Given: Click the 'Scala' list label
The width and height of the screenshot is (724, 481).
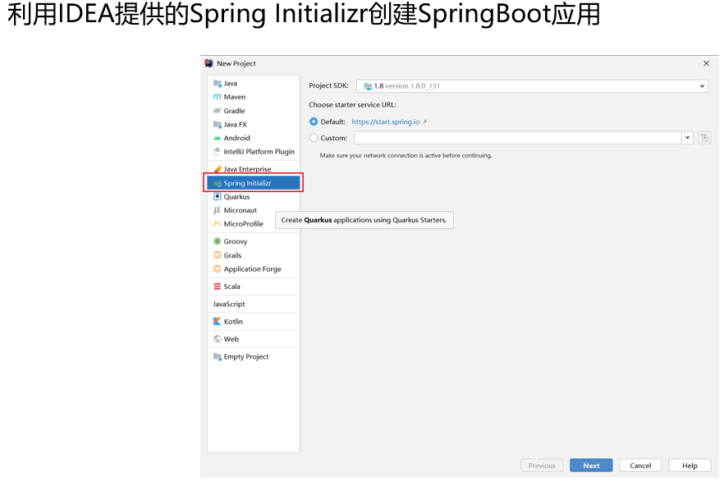Looking at the screenshot, I should (231, 286).
